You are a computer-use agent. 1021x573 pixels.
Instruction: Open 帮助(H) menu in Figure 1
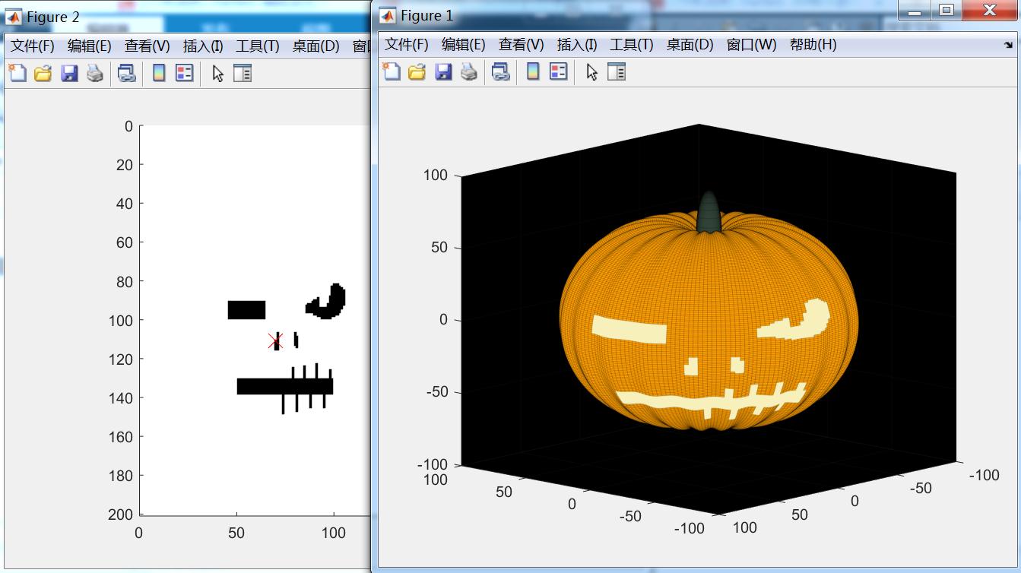click(x=813, y=45)
